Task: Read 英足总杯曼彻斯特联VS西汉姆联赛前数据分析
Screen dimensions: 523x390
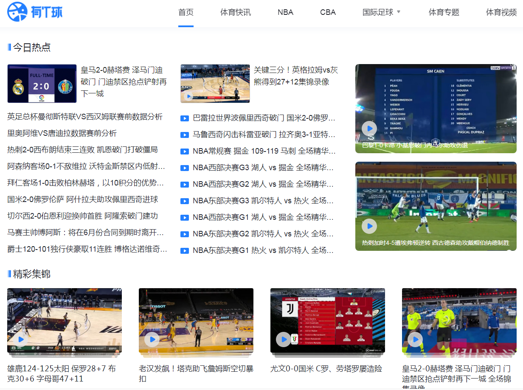Action: (85, 117)
